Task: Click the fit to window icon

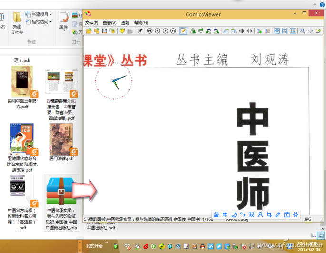Action: pos(277,31)
